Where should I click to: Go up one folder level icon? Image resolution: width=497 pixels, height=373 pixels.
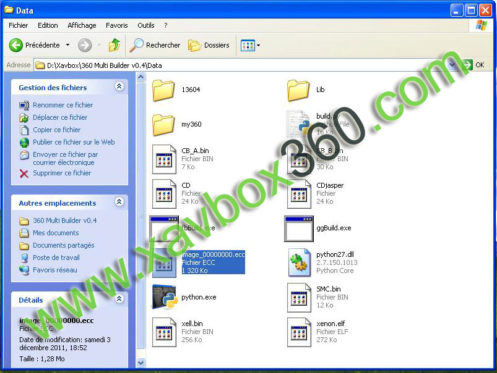click(x=115, y=45)
